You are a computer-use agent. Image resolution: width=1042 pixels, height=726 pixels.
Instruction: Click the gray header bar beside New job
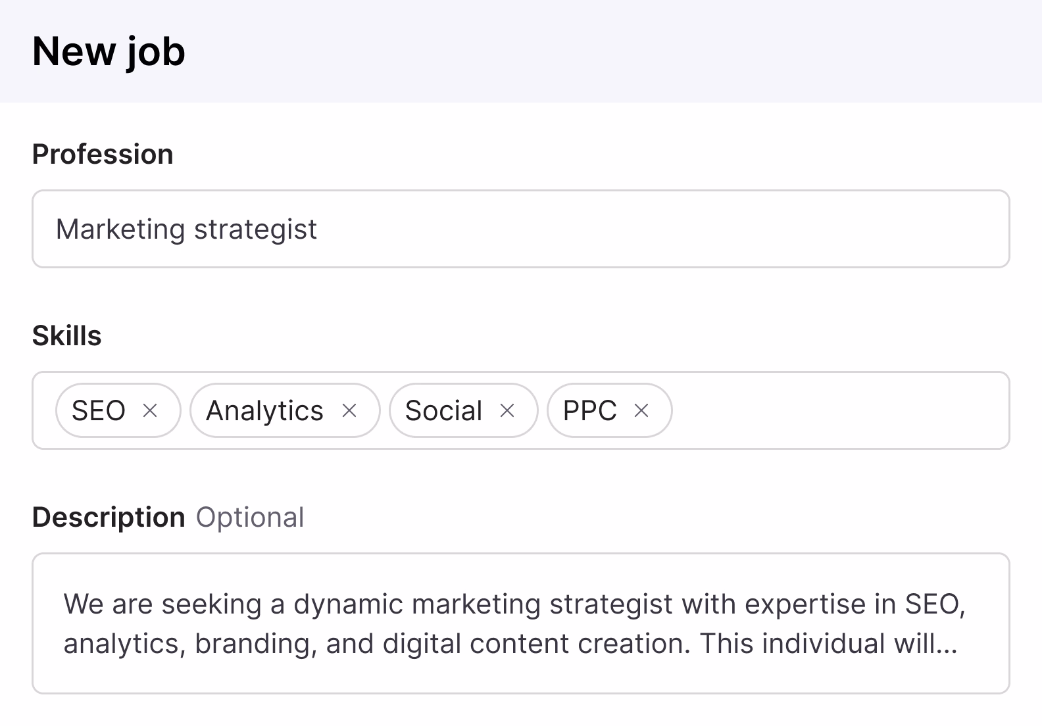click(x=592, y=51)
